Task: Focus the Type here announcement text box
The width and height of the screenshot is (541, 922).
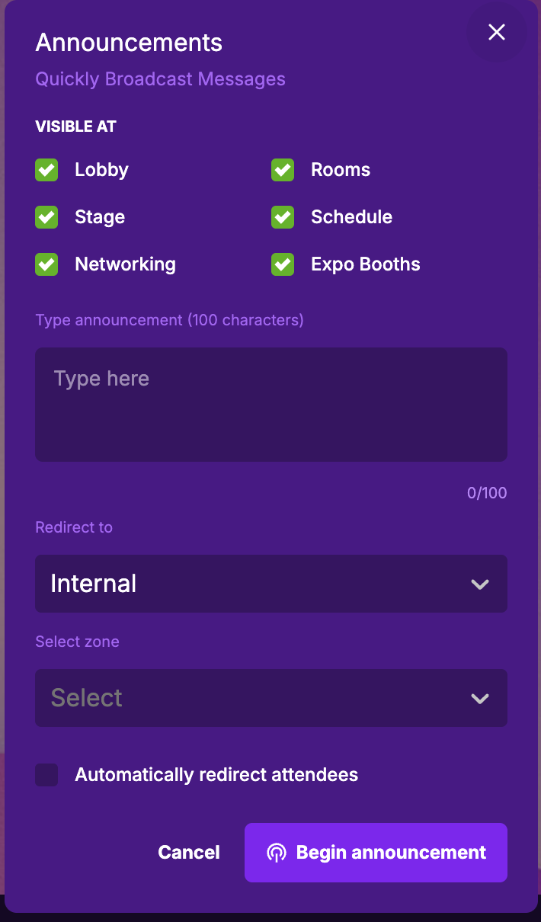Action: [x=270, y=405]
